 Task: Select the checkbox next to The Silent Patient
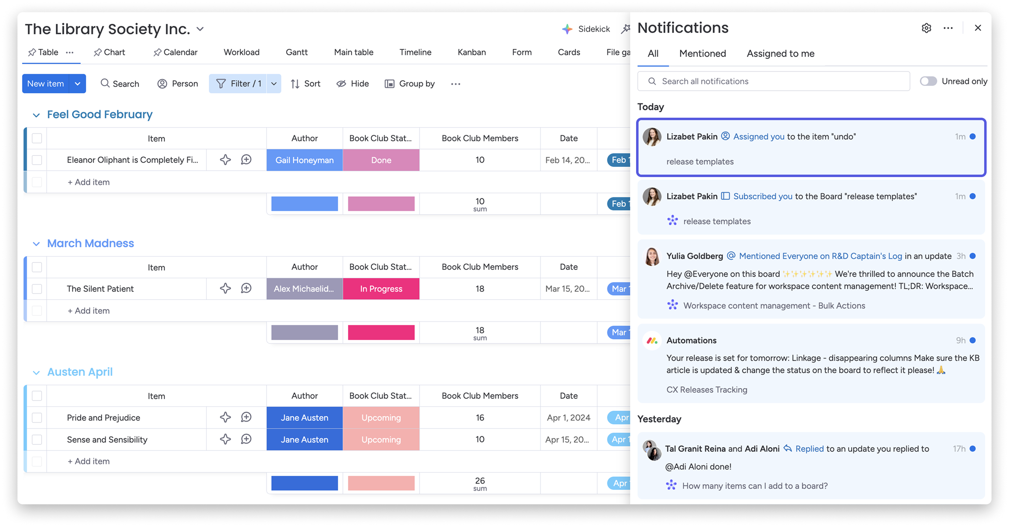tap(36, 288)
